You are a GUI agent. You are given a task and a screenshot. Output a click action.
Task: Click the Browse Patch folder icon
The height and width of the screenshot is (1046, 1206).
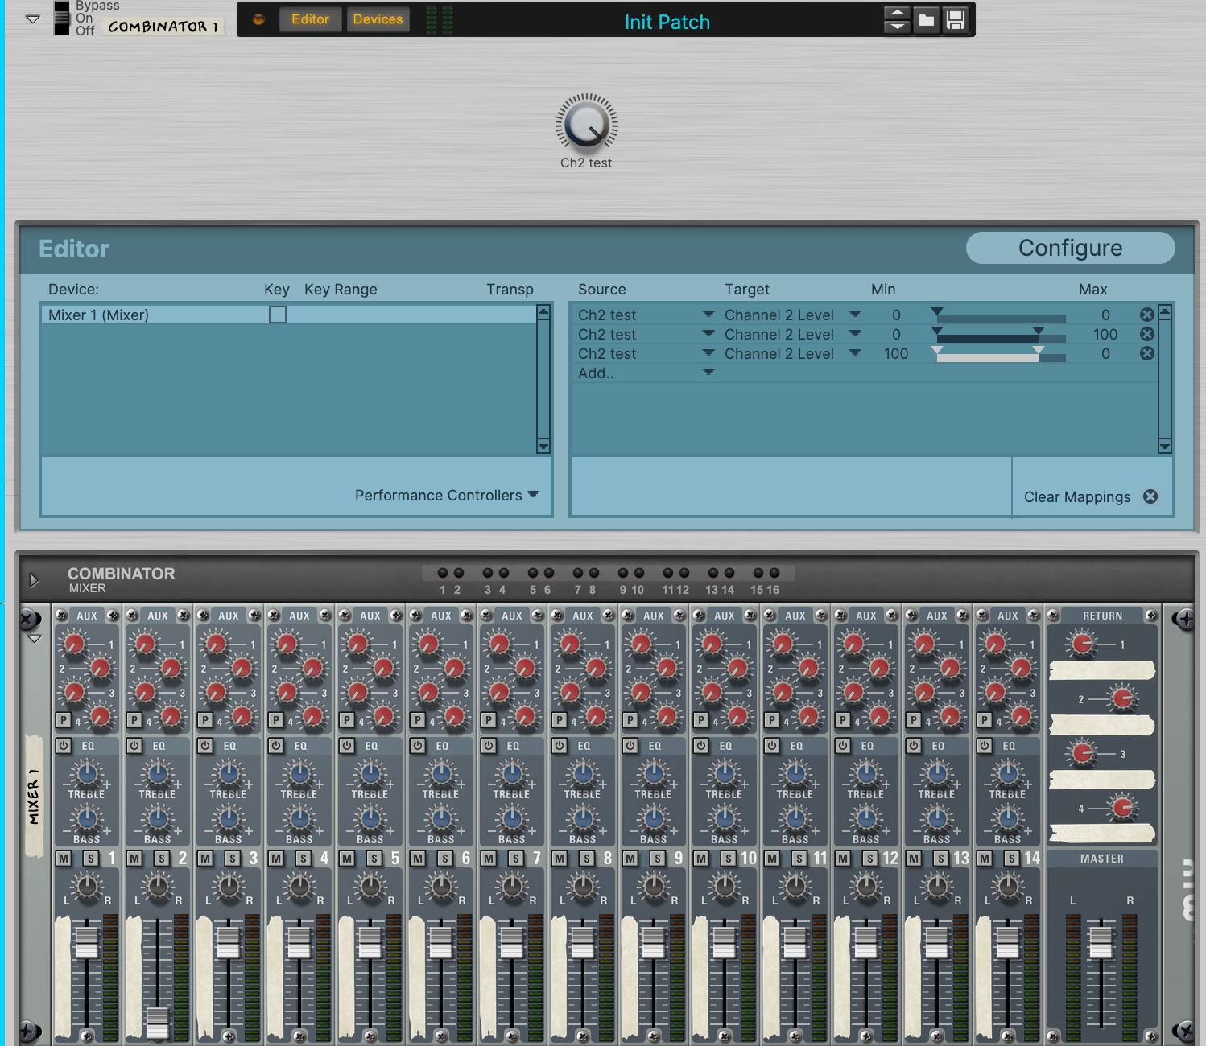(927, 20)
